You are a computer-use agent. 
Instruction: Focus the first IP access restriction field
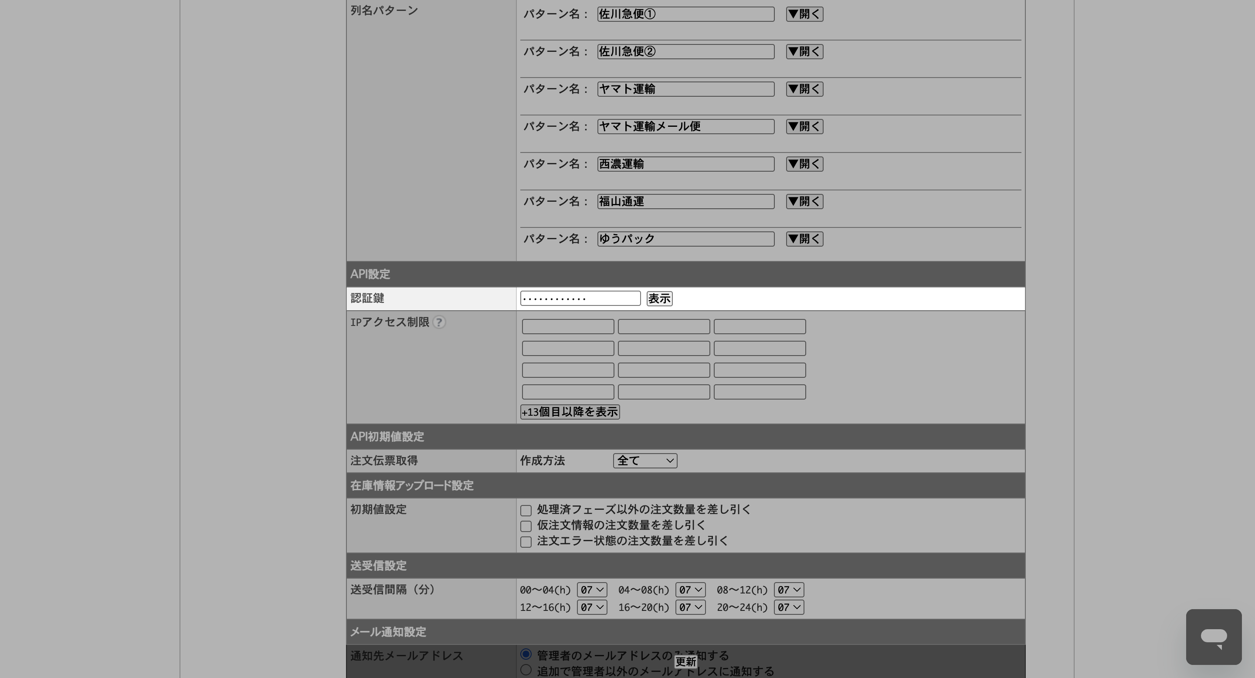(567, 327)
